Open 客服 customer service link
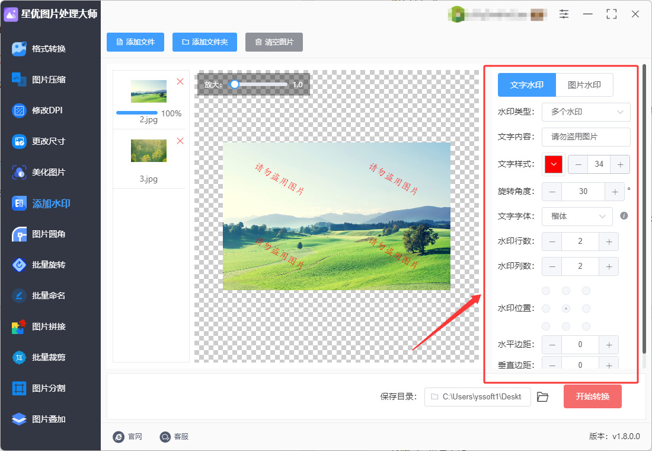Screen dimensions: 652x451 [x=174, y=436]
